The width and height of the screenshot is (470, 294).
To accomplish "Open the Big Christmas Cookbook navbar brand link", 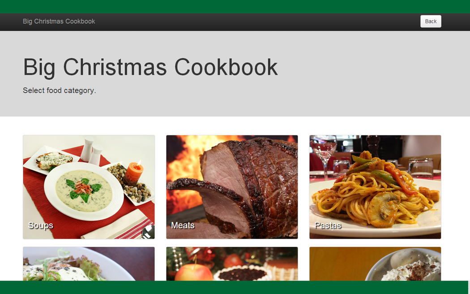I will click(59, 22).
